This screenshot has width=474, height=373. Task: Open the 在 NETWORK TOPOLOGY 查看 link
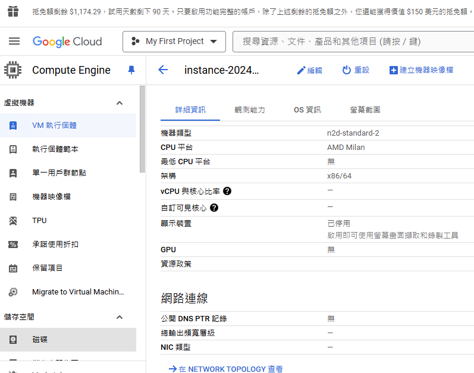tap(226, 369)
